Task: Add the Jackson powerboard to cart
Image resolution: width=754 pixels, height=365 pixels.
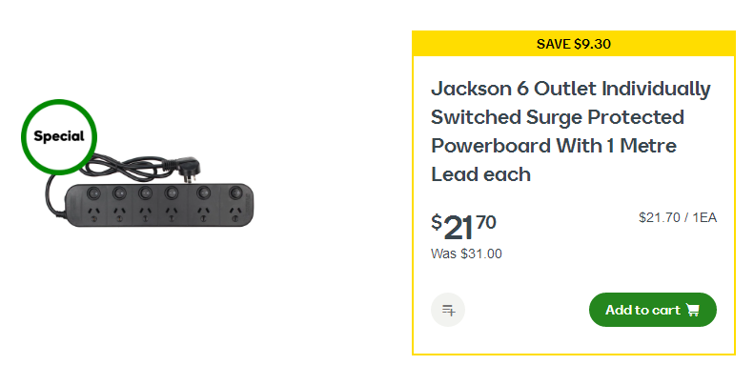Action: (653, 310)
